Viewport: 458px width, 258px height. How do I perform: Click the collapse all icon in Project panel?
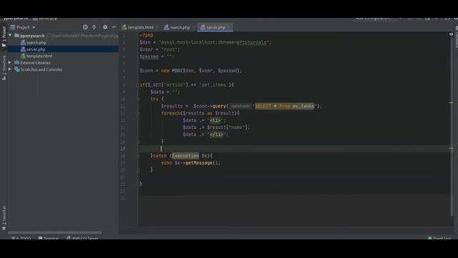[94, 27]
